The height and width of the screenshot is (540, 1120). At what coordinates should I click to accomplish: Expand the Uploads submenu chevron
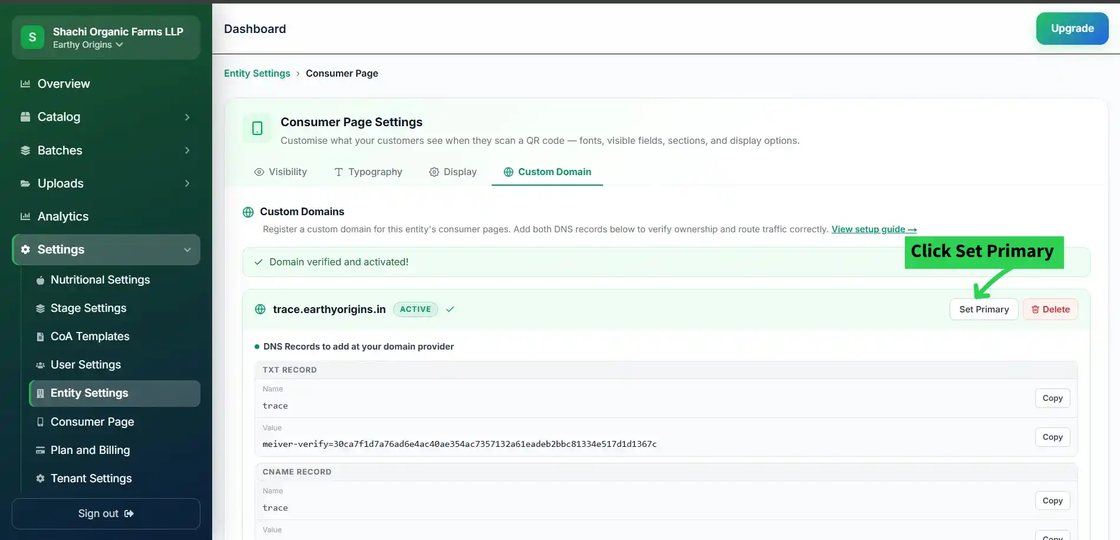tap(187, 183)
